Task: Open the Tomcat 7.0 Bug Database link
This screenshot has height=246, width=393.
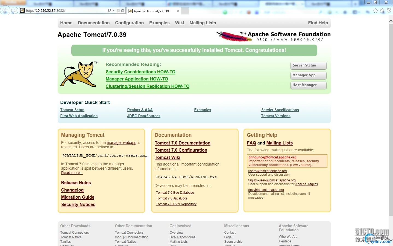Action: pos(175,193)
